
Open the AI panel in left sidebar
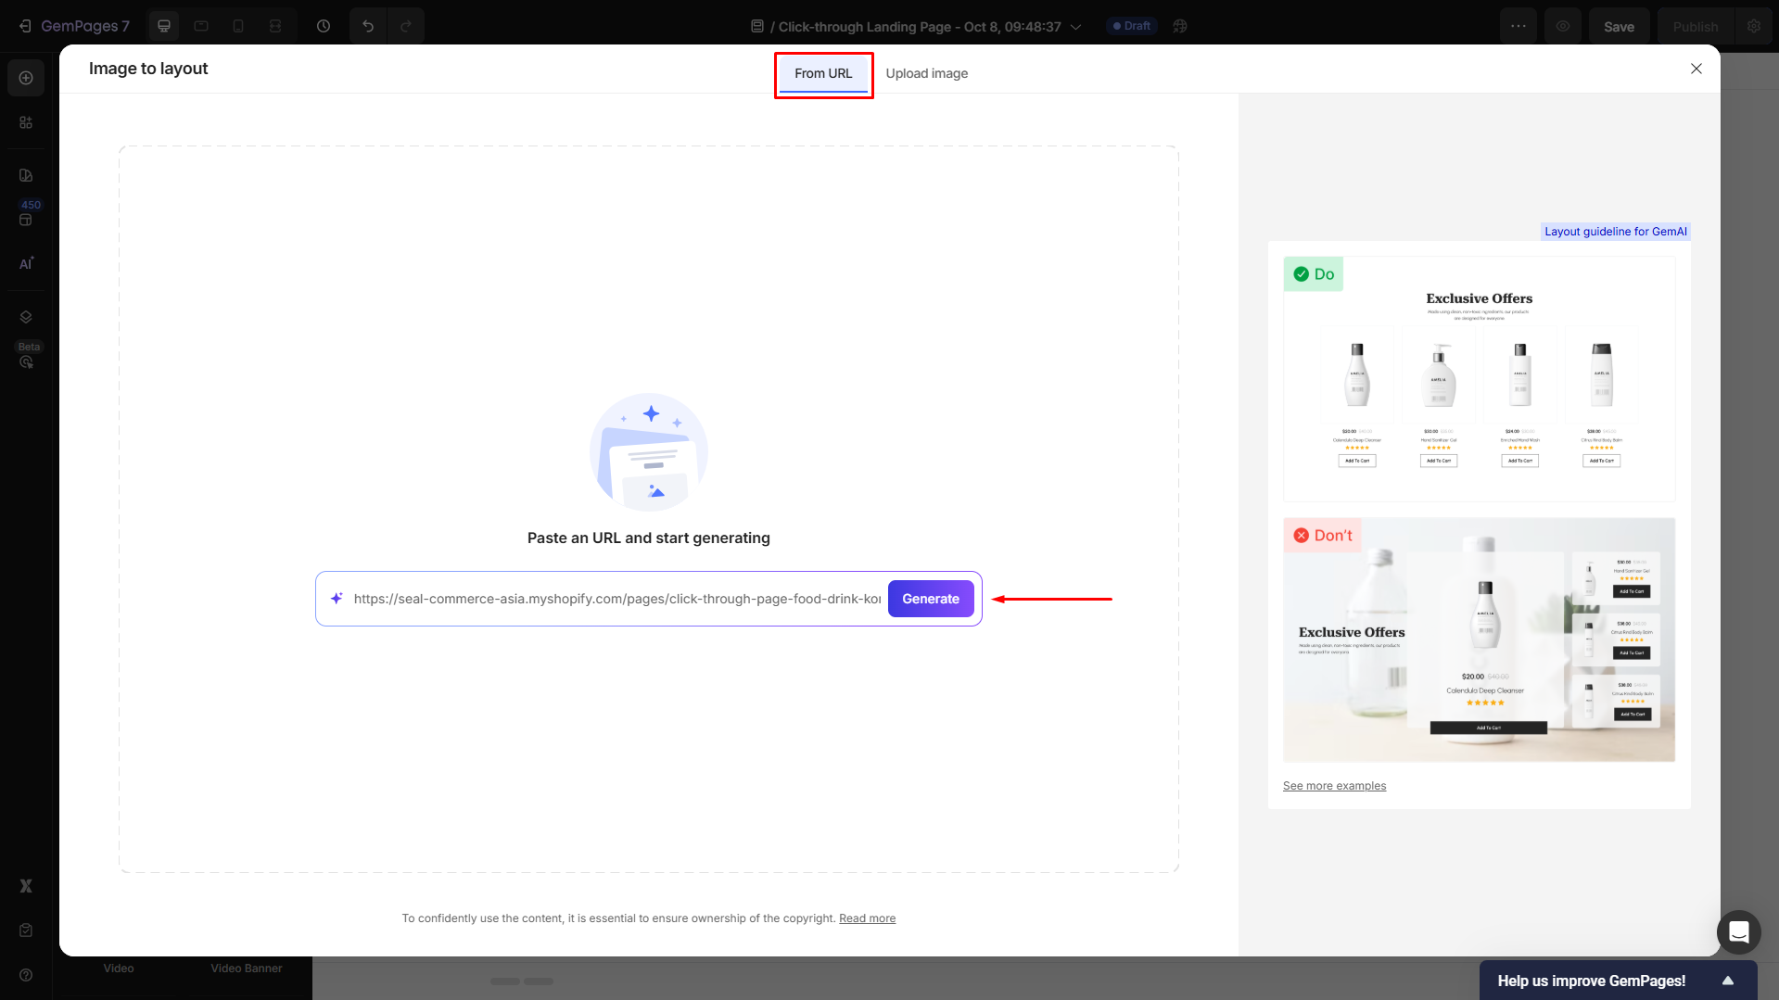pyautogui.click(x=26, y=263)
